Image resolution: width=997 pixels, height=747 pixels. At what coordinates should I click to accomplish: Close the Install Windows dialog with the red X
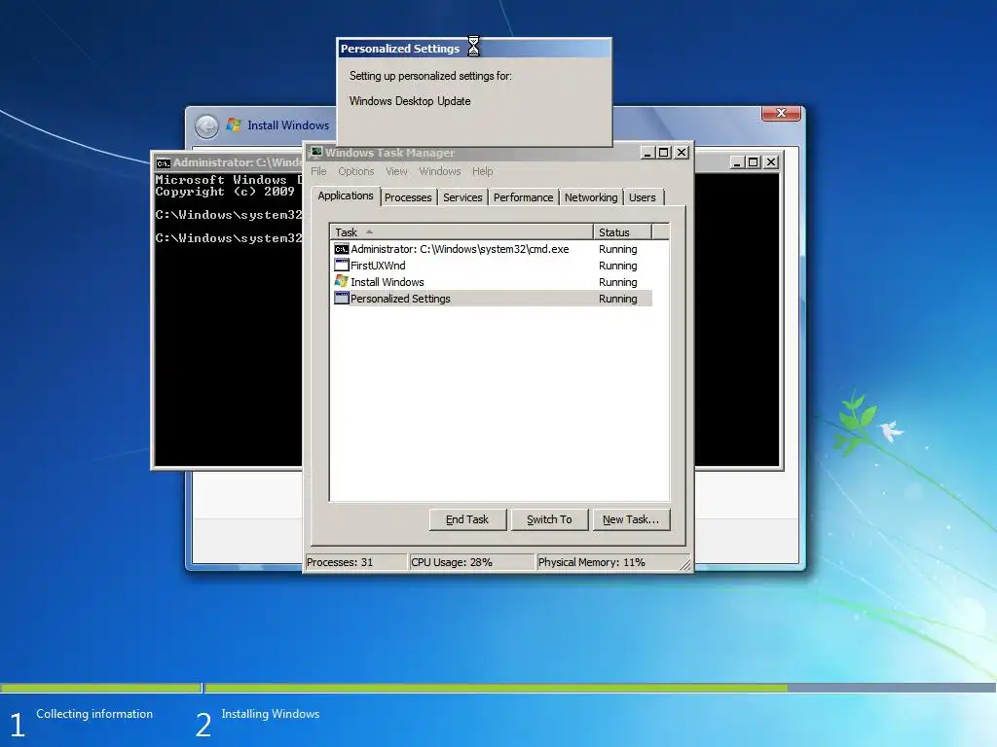click(782, 113)
